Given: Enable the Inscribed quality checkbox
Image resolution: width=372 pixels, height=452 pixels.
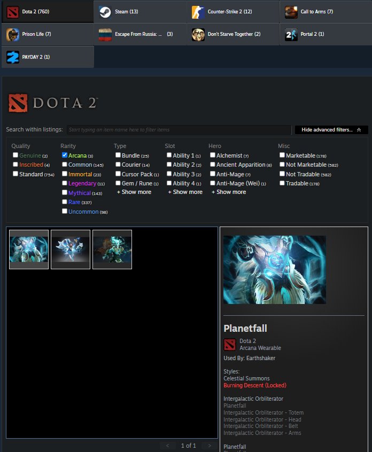Looking at the screenshot, I should click(x=15, y=165).
